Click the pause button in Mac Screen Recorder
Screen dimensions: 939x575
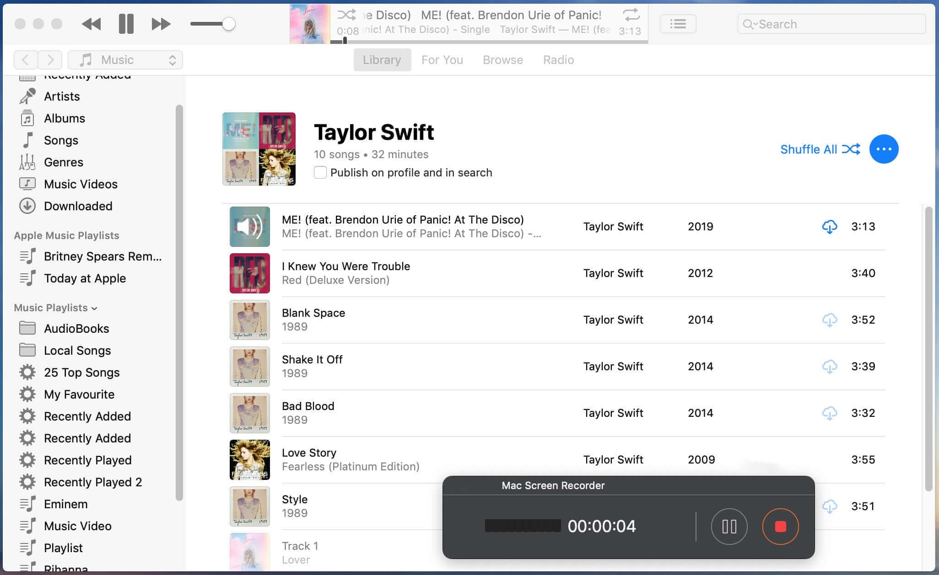coord(729,526)
